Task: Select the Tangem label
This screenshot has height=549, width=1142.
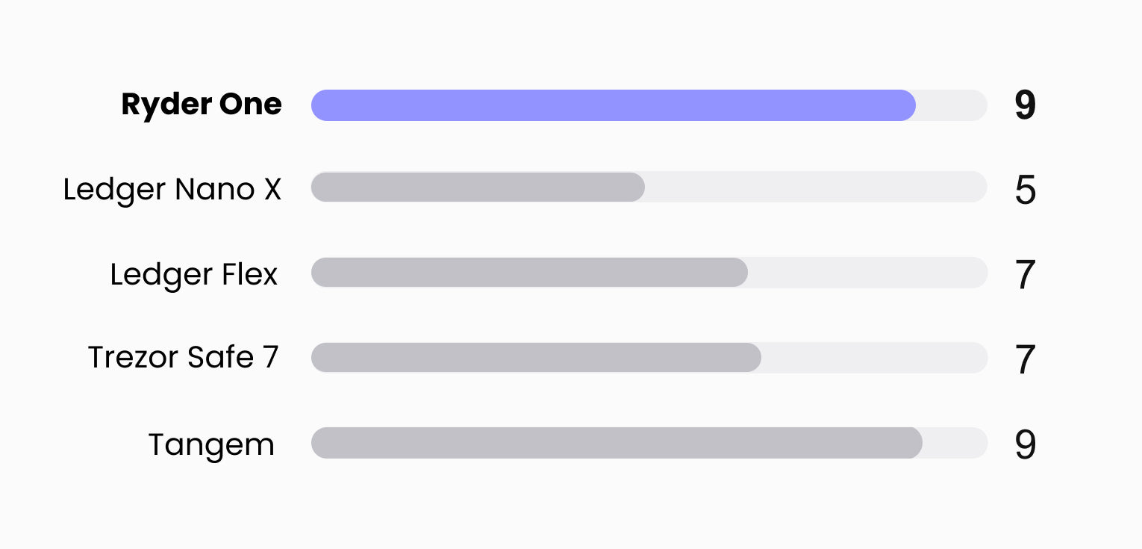Action: (x=212, y=446)
